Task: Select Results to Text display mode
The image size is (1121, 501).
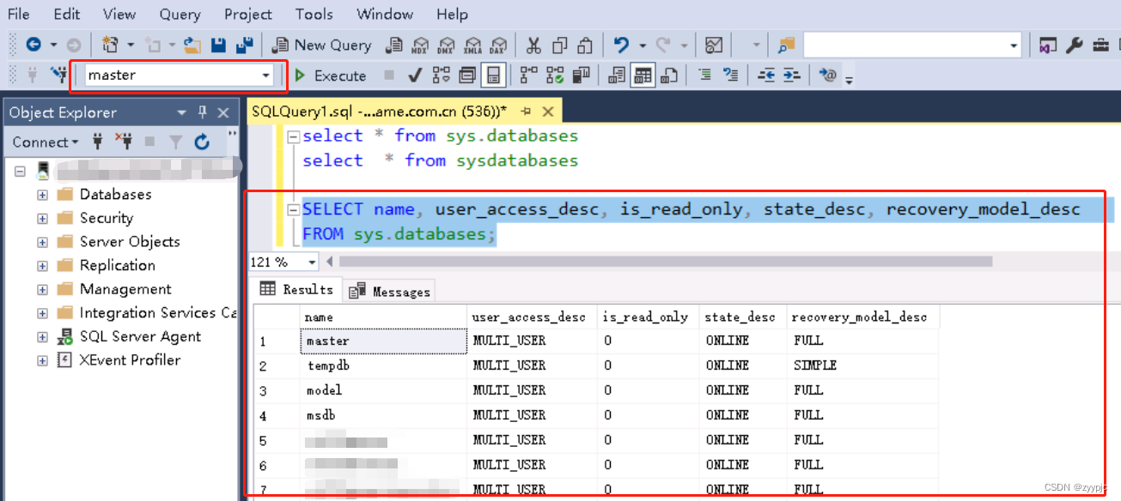Action: (615, 75)
